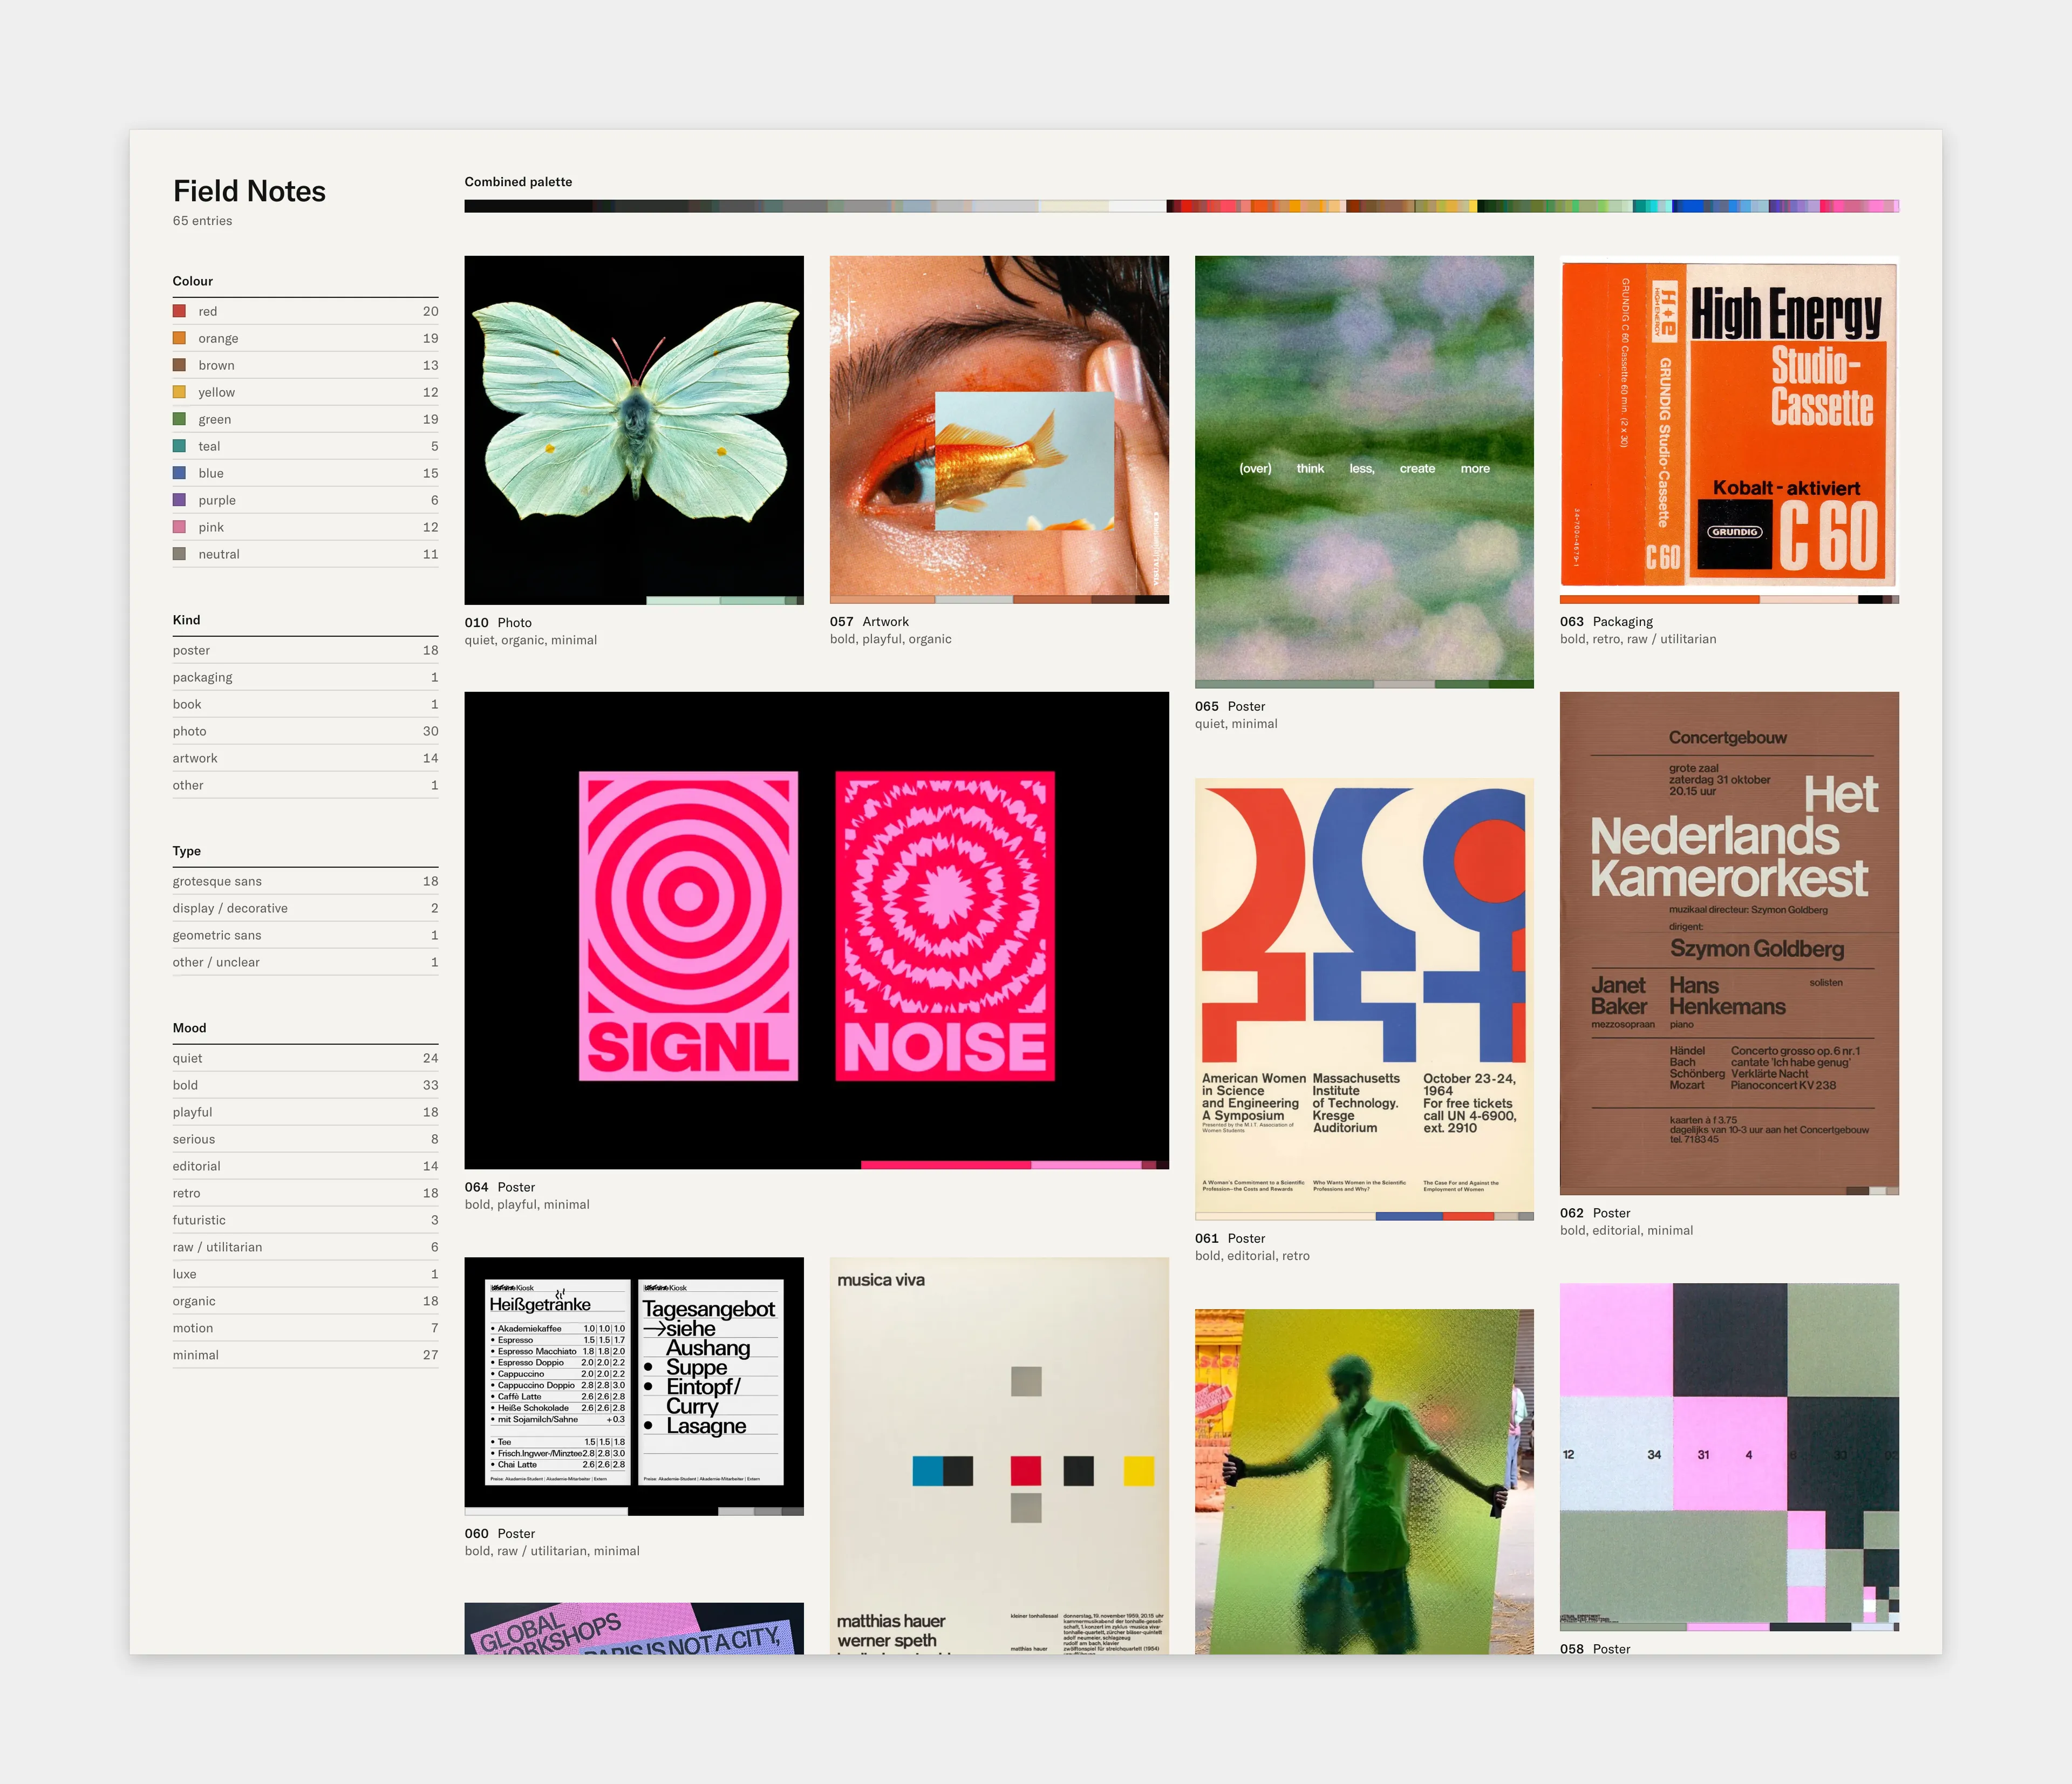
Task: Open the MIT women symposium poster 061
Action: [1364, 999]
